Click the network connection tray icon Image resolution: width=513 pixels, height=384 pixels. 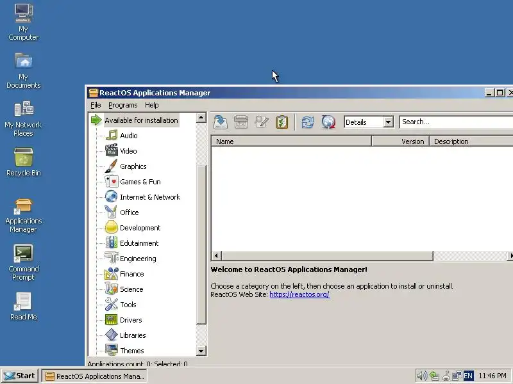click(x=457, y=376)
